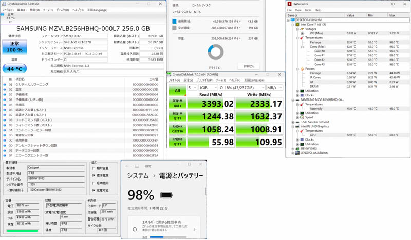Screen dimensions: 411x240
Task: Click the USB SanDisk 3.2Gen1 device icon
Action: [x=297, y=122]
